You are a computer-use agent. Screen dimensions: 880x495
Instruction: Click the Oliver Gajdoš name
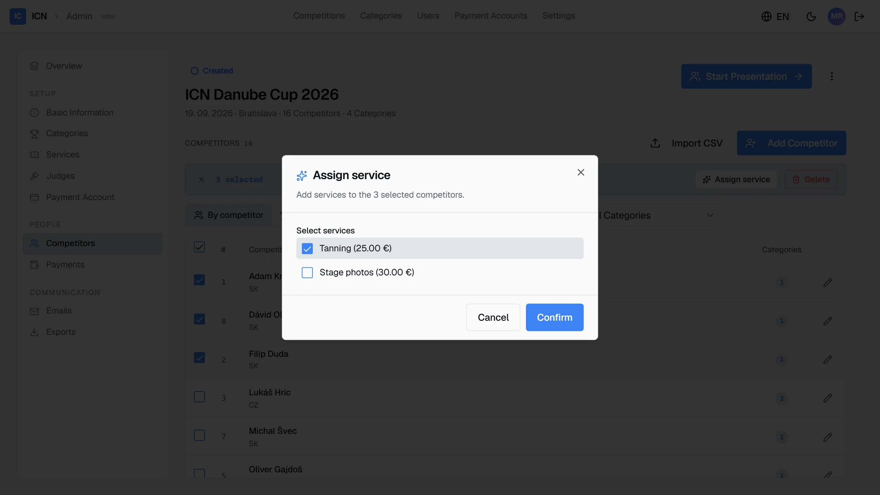(x=275, y=469)
